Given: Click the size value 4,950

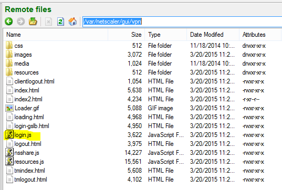Looking at the screenshot, I should coord(135,126).
